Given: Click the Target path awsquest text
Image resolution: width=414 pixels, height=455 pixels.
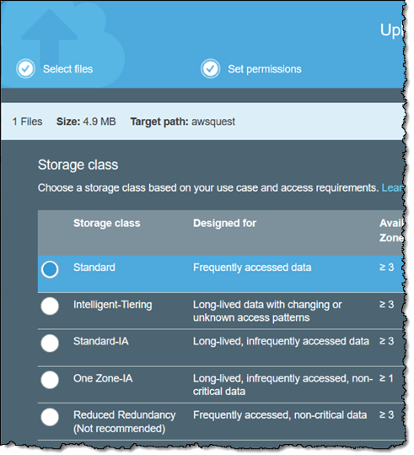Looking at the screenshot, I should (183, 122).
